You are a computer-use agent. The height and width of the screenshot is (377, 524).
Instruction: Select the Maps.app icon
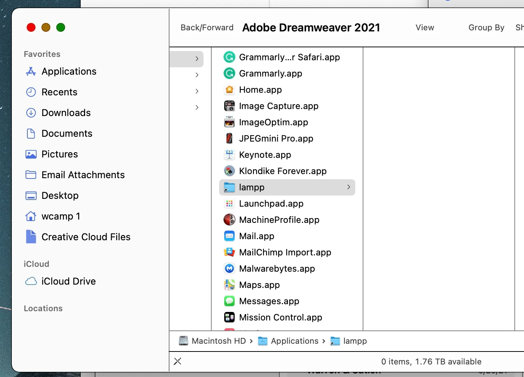(x=229, y=285)
